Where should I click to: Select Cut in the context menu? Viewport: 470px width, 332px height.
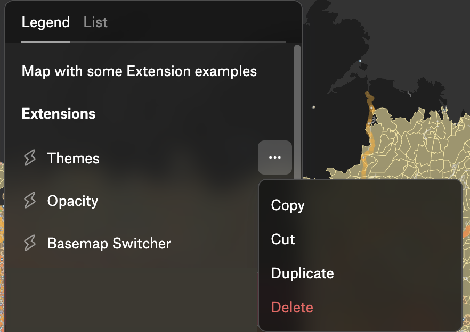(x=283, y=239)
